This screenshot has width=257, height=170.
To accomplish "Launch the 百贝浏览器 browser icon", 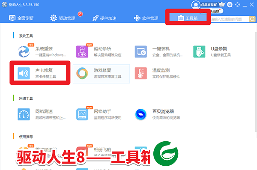I will point(141,114).
